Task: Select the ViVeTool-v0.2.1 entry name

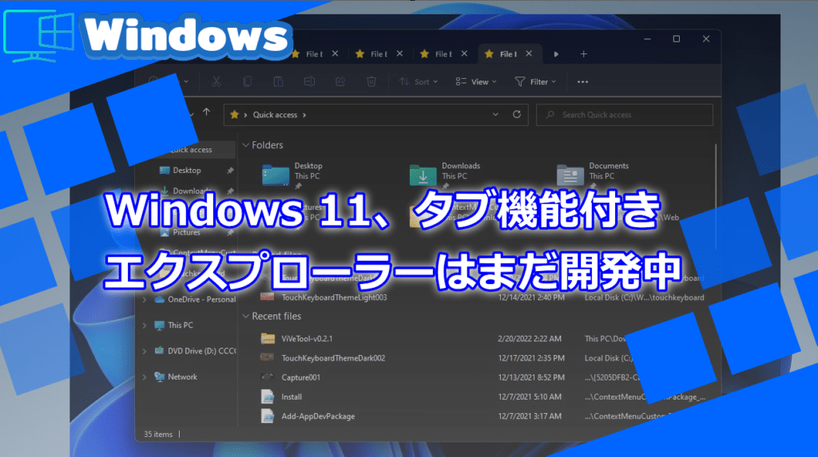Action: coord(307,339)
